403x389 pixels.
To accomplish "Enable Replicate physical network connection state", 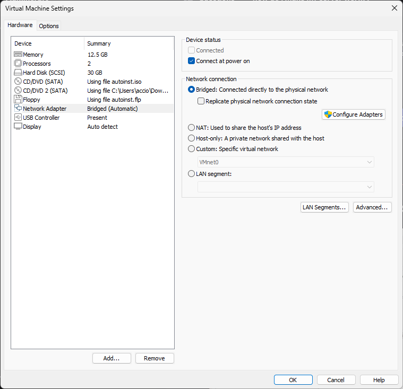I will 201,101.
